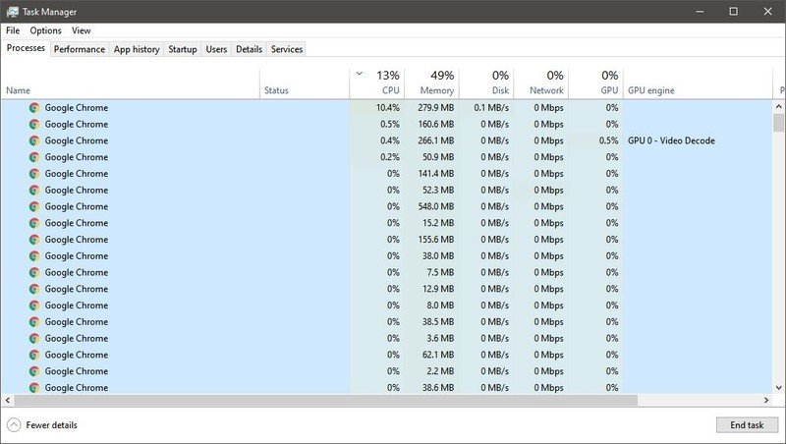
Task: Minimize the Task Manager window
Action: 700,11
